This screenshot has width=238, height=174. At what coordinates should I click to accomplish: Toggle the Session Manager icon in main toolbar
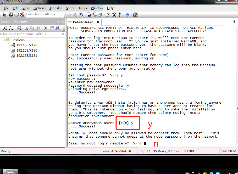point(5,15)
